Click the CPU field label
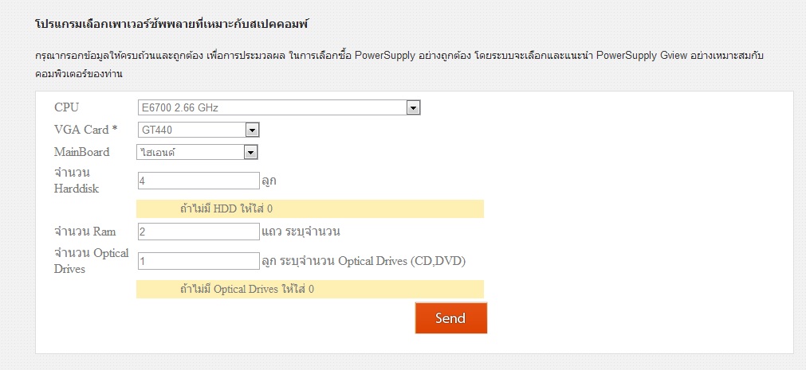 pyautogui.click(x=67, y=107)
